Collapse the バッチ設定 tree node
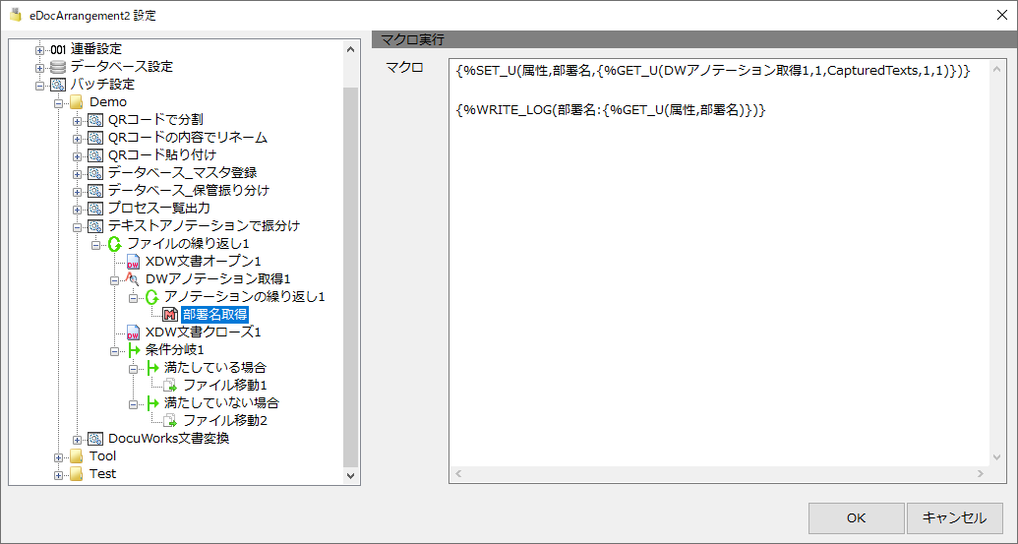The image size is (1018, 544). tap(39, 85)
